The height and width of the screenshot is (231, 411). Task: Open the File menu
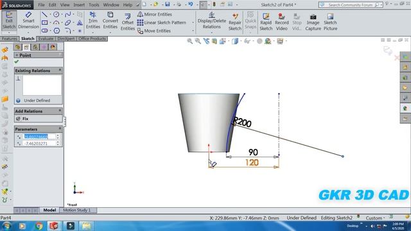[41, 4]
